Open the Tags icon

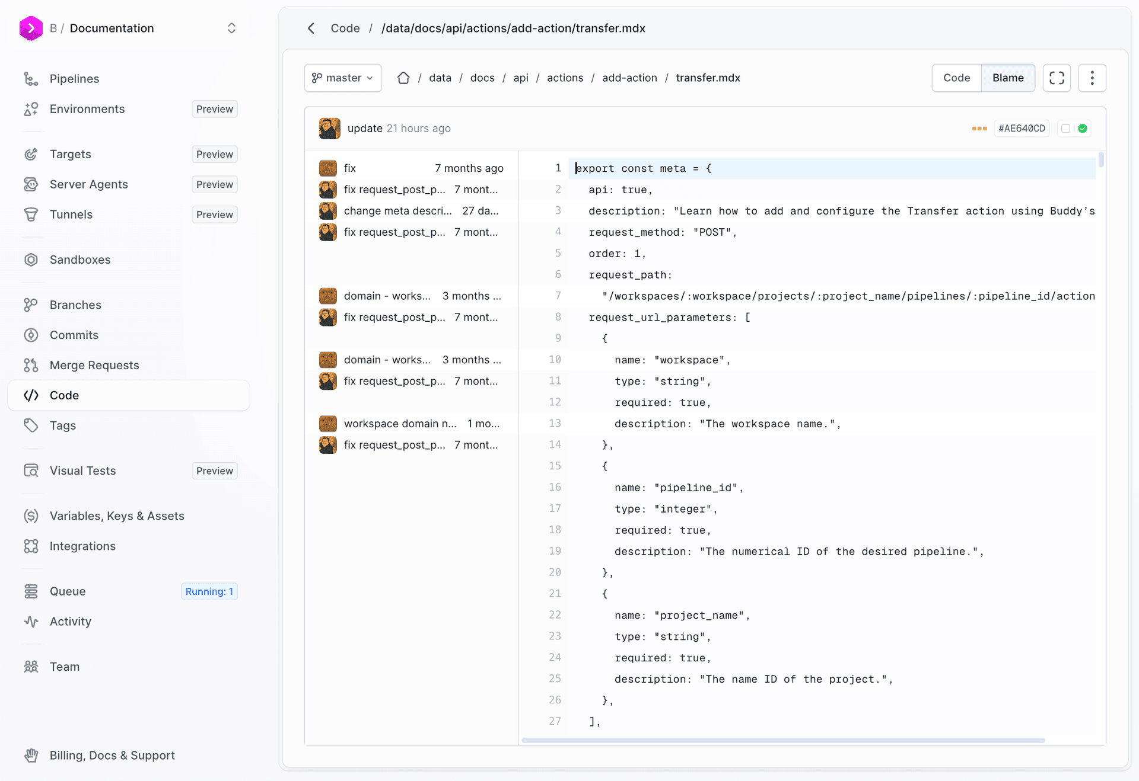[31, 425]
